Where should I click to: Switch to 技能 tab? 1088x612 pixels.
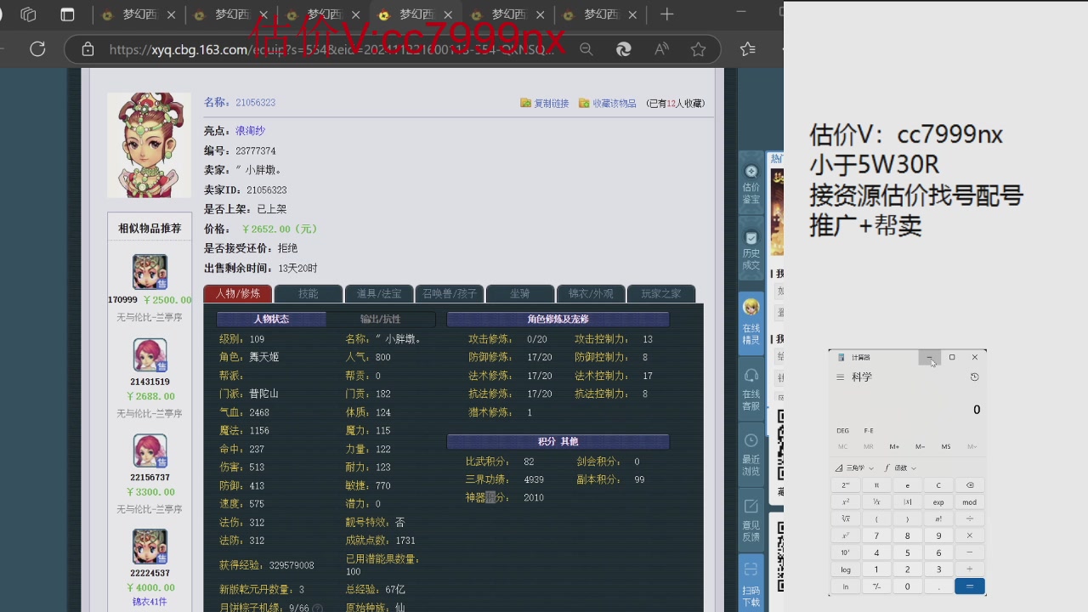[x=309, y=293]
